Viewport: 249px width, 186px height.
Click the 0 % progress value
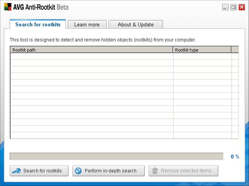[235, 157]
